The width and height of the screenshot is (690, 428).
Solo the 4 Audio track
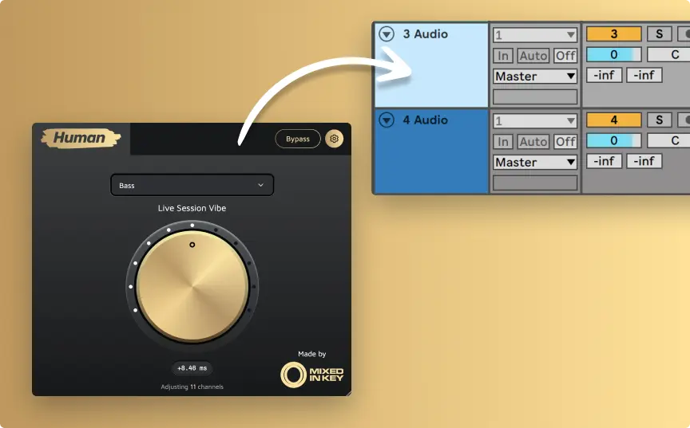tap(659, 120)
